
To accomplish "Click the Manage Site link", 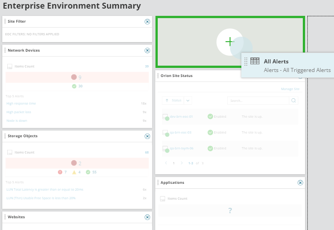I will [290, 89].
